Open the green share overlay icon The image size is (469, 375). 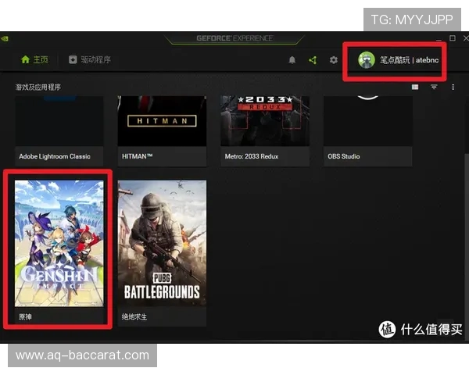point(313,60)
